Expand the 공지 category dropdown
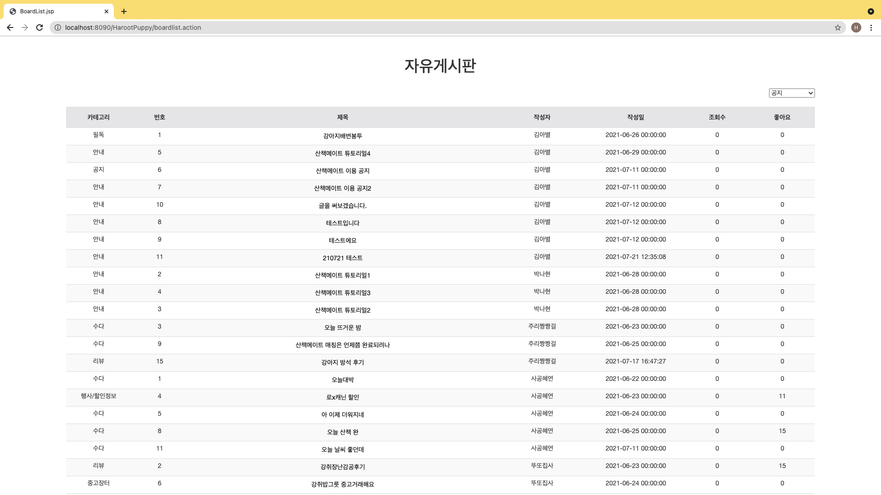The height and width of the screenshot is (495, 881). tap(792, 93)
